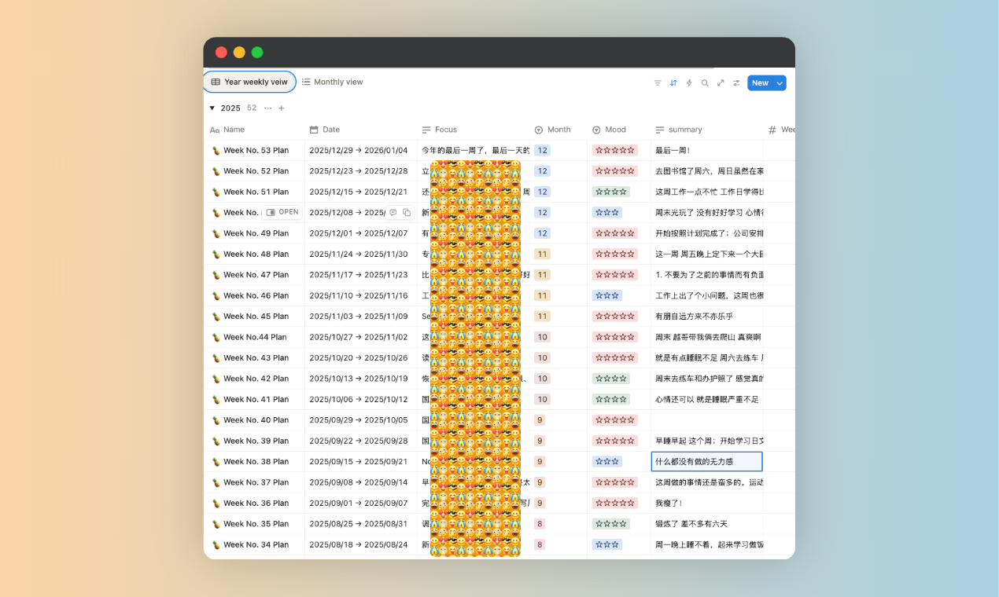Expand database to full page with arrows icon

721,83
